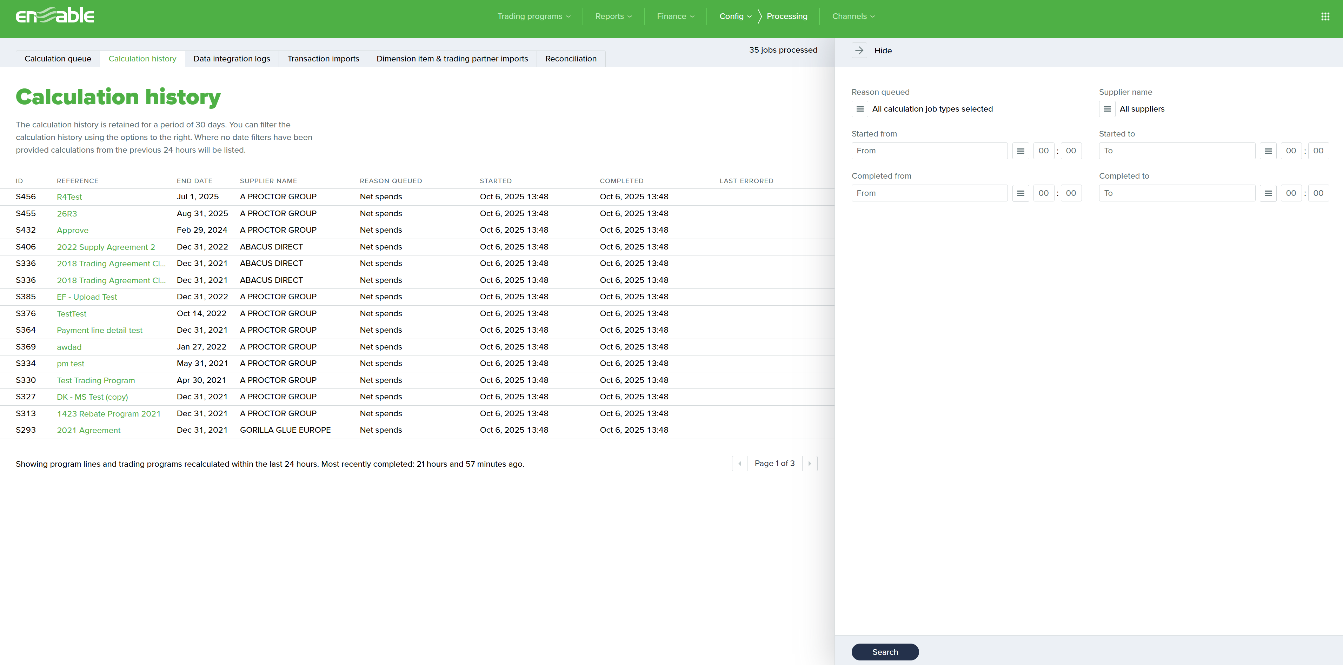Expand the Channels dropdown

click(x=853, y=17)
